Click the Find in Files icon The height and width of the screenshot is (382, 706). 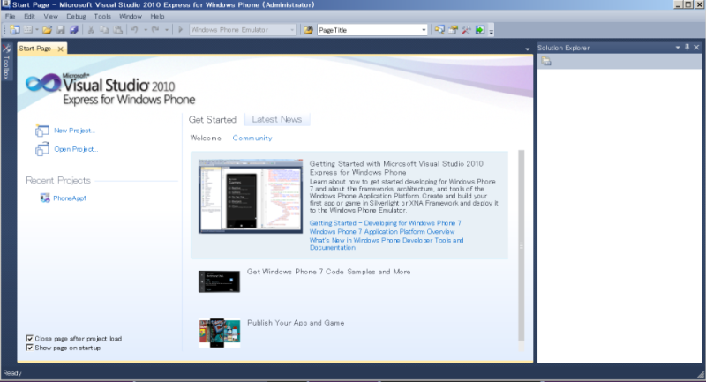308,30
